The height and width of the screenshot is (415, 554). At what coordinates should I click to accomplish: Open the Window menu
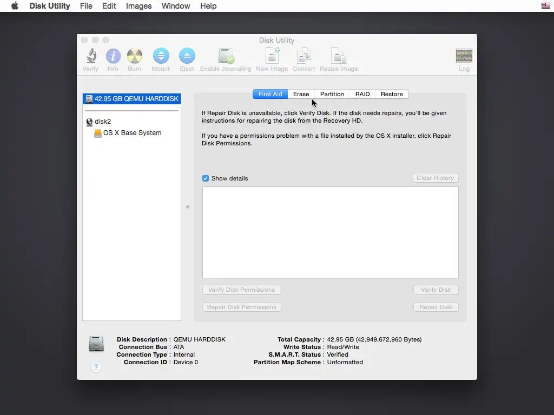coord(176,6)
